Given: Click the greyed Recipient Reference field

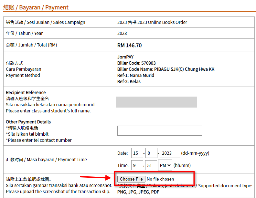Looking at the screenshot, I should pos(156,102).
